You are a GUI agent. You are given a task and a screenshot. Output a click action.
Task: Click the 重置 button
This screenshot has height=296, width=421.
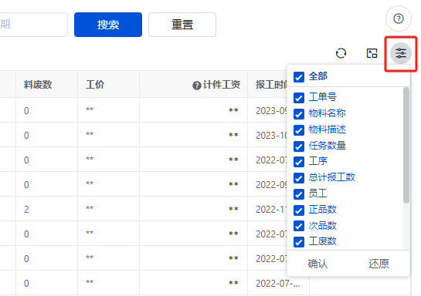(182, 25)
